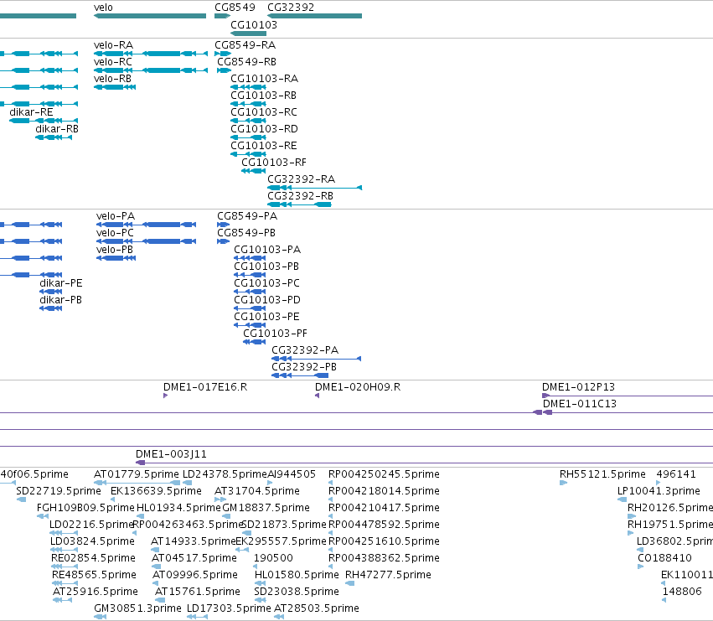This screenshot has width=713, height=621.
Task: Click the dikar-RB transcript label
Action: point(57,129)
